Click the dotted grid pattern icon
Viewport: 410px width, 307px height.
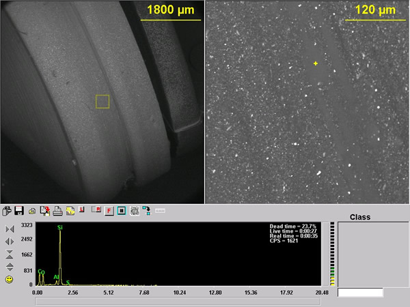pos(135,211)
